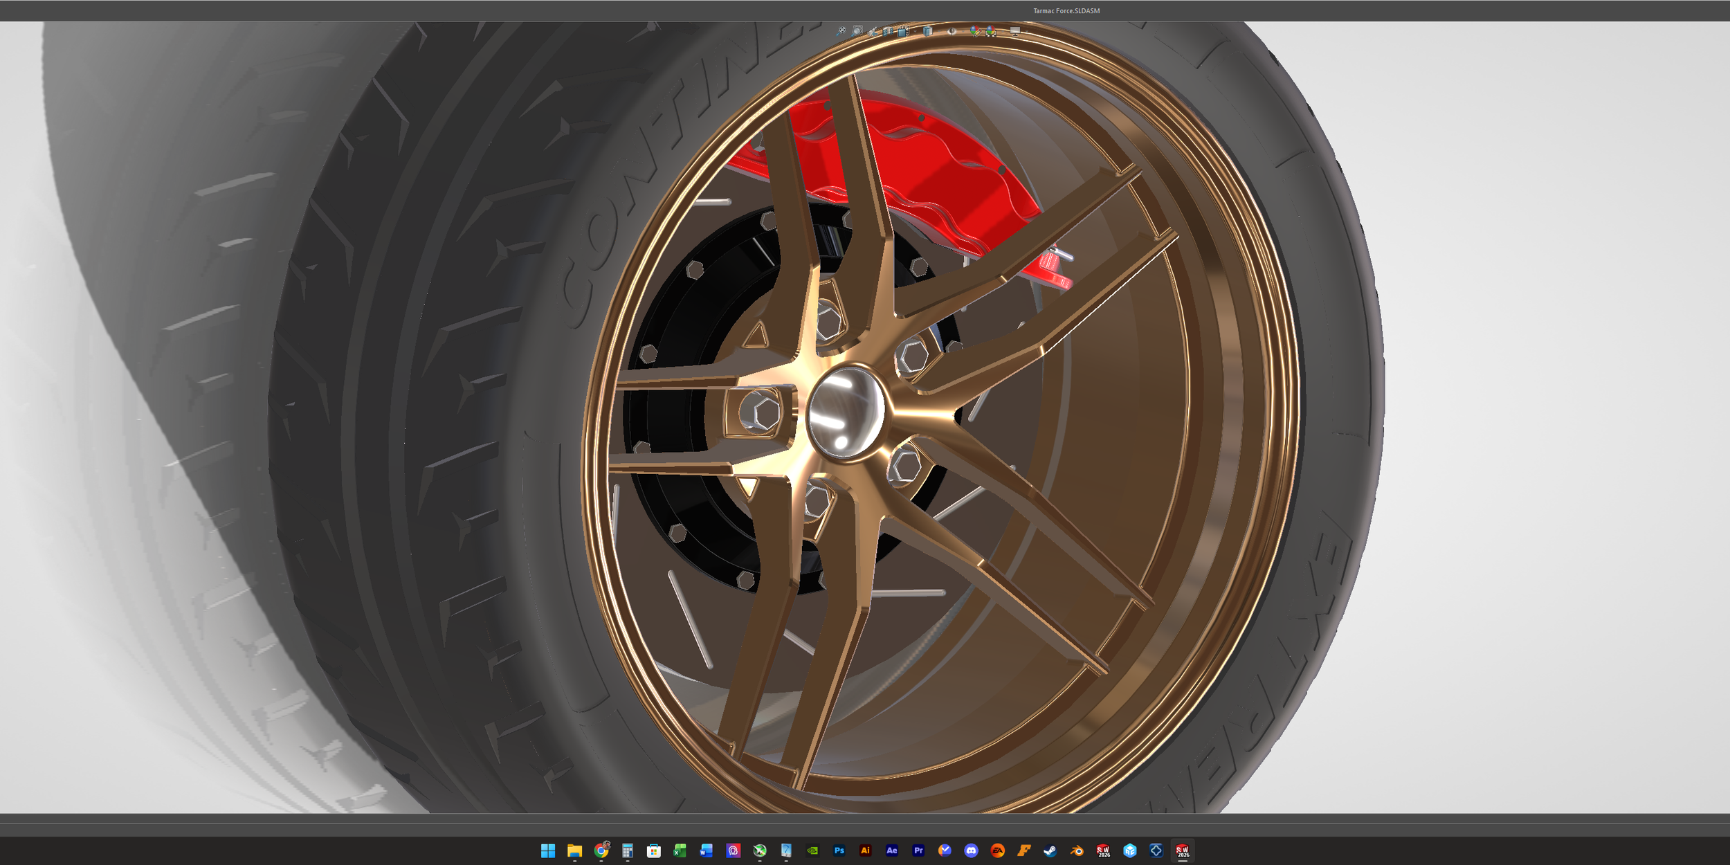Open the Edit Appearance tool

click(x=975, y=31)
